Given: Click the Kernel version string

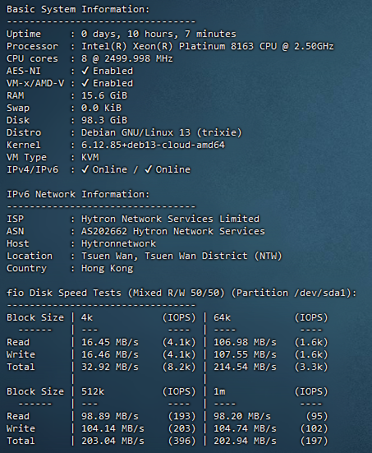Looking at the screenshot, I should point(153,145).
